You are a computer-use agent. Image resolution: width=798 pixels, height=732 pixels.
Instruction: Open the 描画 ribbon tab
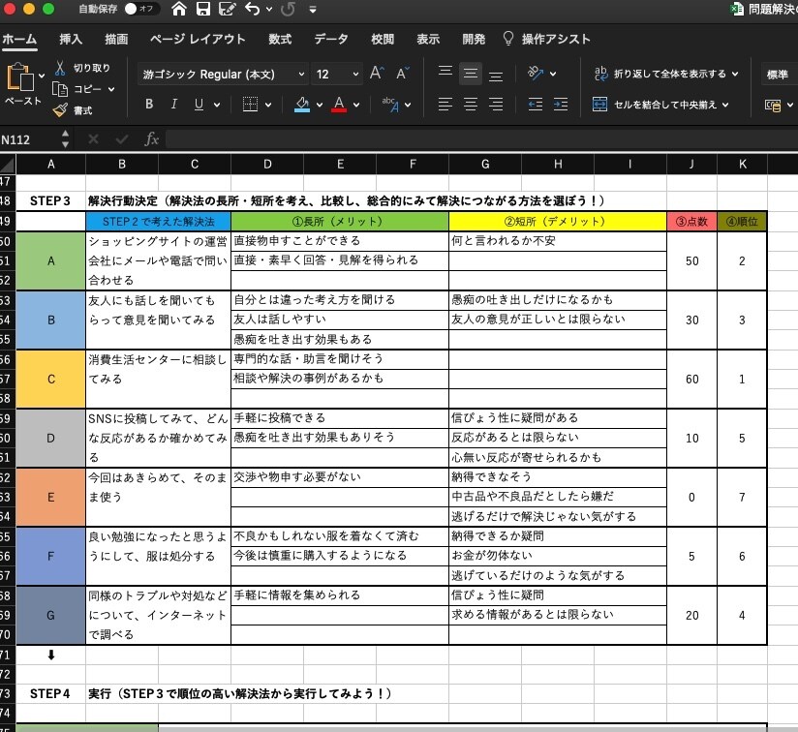click(x=116, y=39)
